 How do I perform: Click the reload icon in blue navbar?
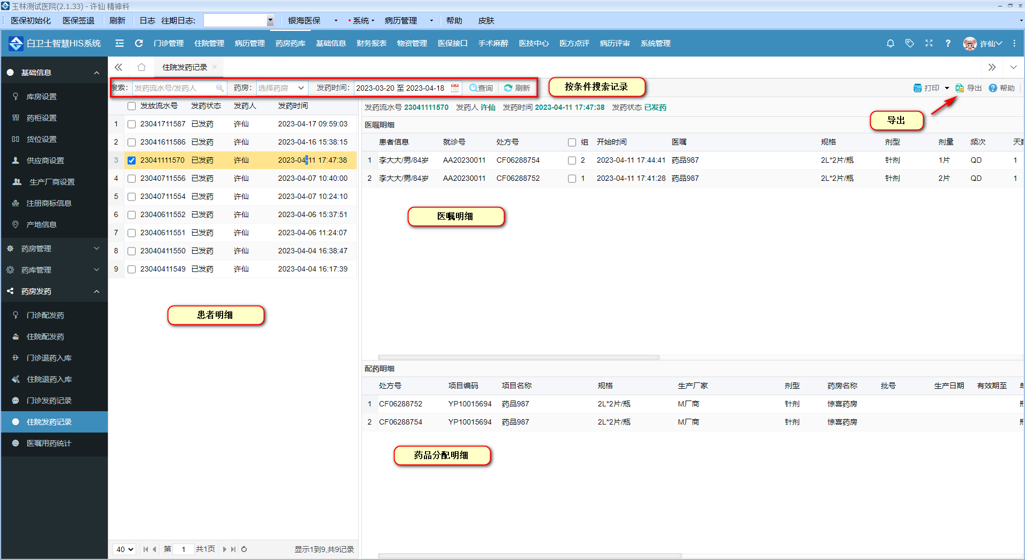139,43
